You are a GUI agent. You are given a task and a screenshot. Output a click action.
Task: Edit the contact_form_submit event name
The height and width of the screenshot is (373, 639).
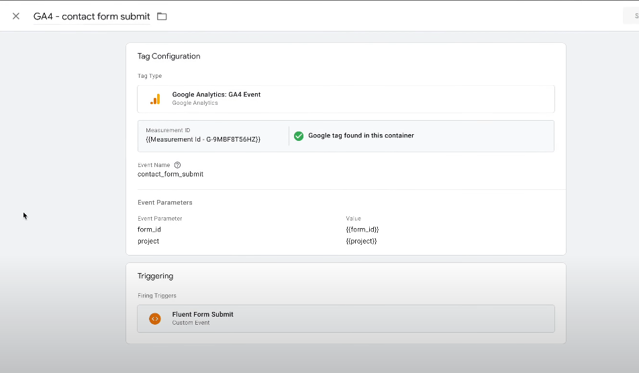coord(170,174)
